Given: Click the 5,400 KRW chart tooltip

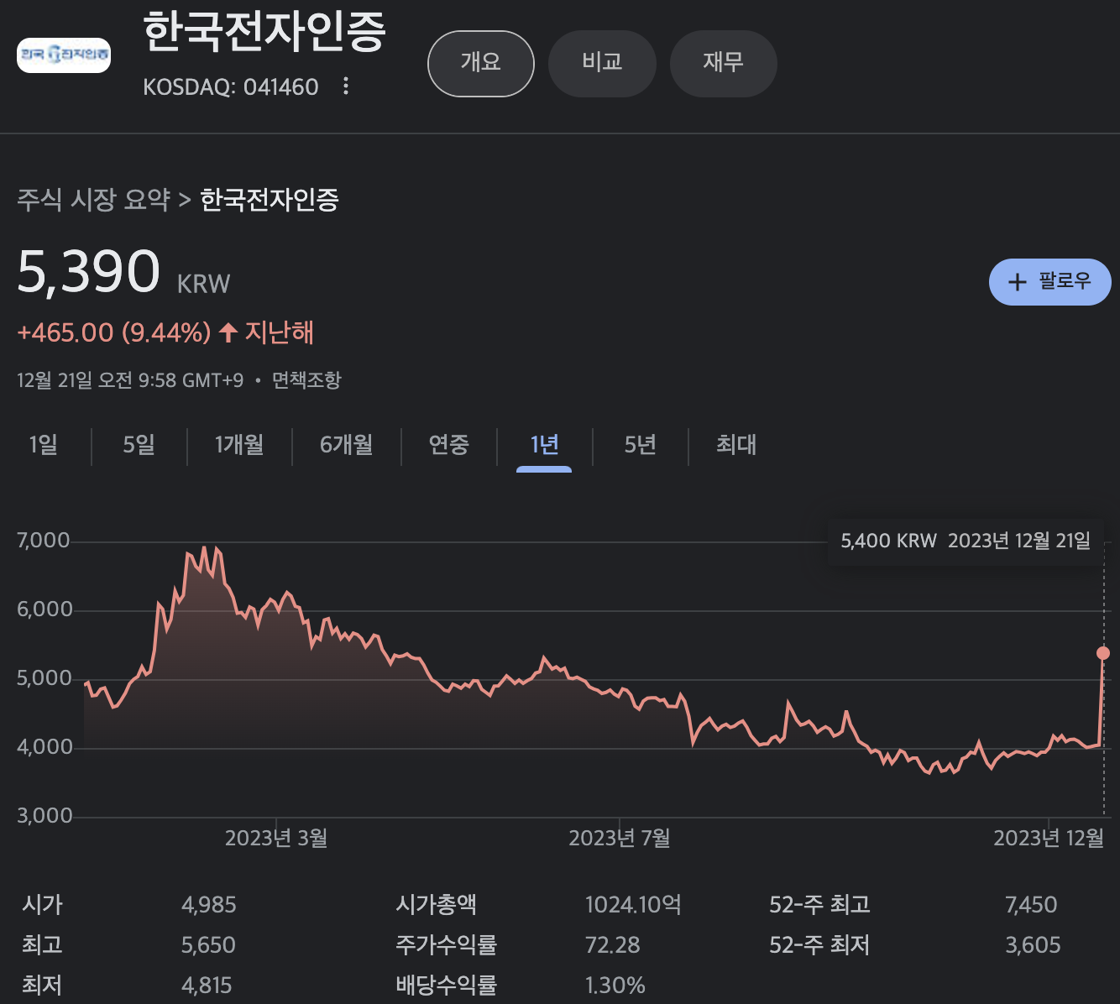Looking at the screenshot, I should tap(966, 541).
